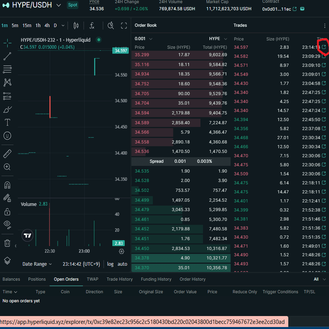Screen dimensions: 329x329
Task: Toggle auto scale on chart
Action: coord(122,264)
